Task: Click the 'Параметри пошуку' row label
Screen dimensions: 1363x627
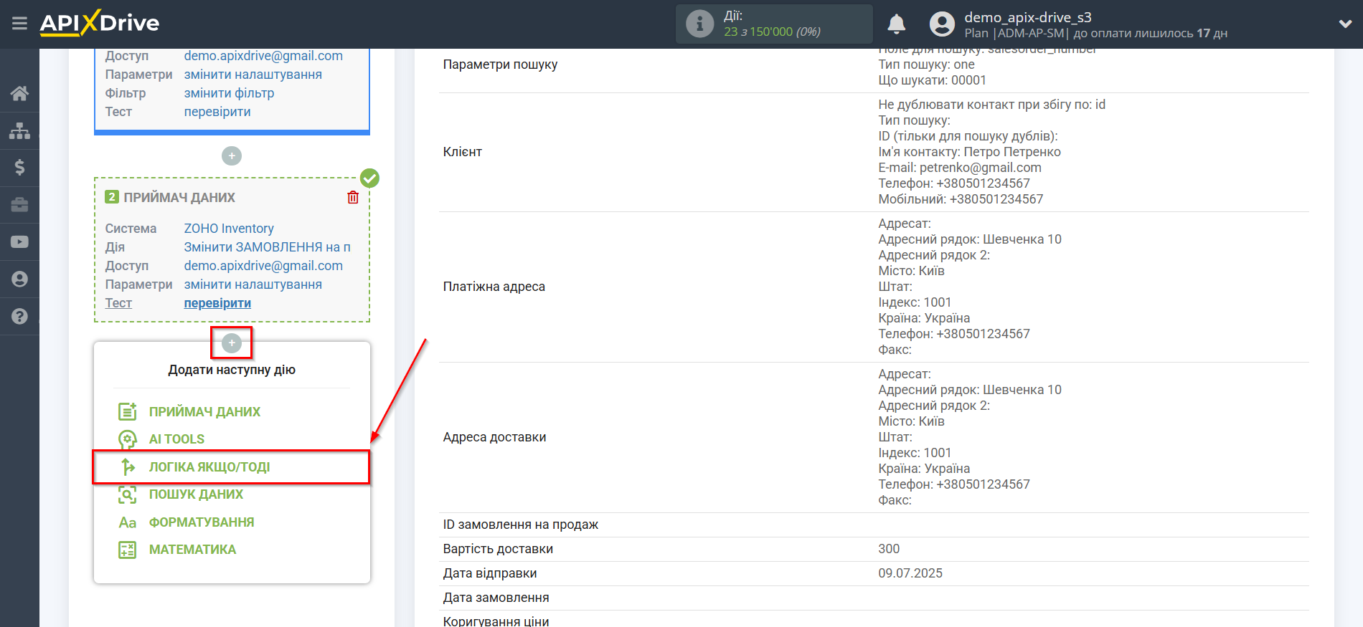Action: tap(500, 64)
